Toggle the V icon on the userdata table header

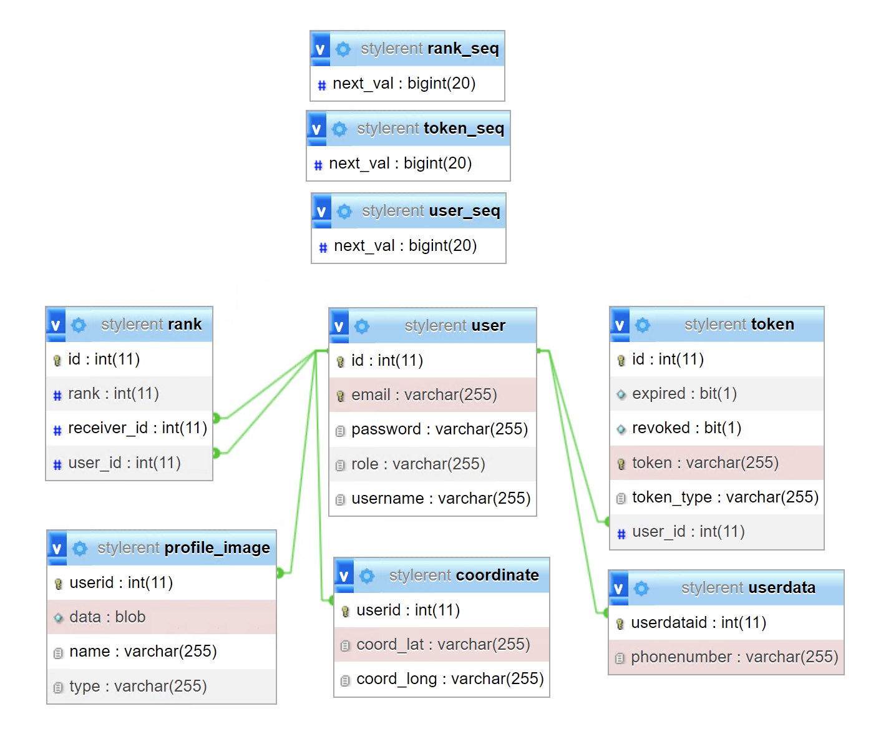tap(618, 587)
